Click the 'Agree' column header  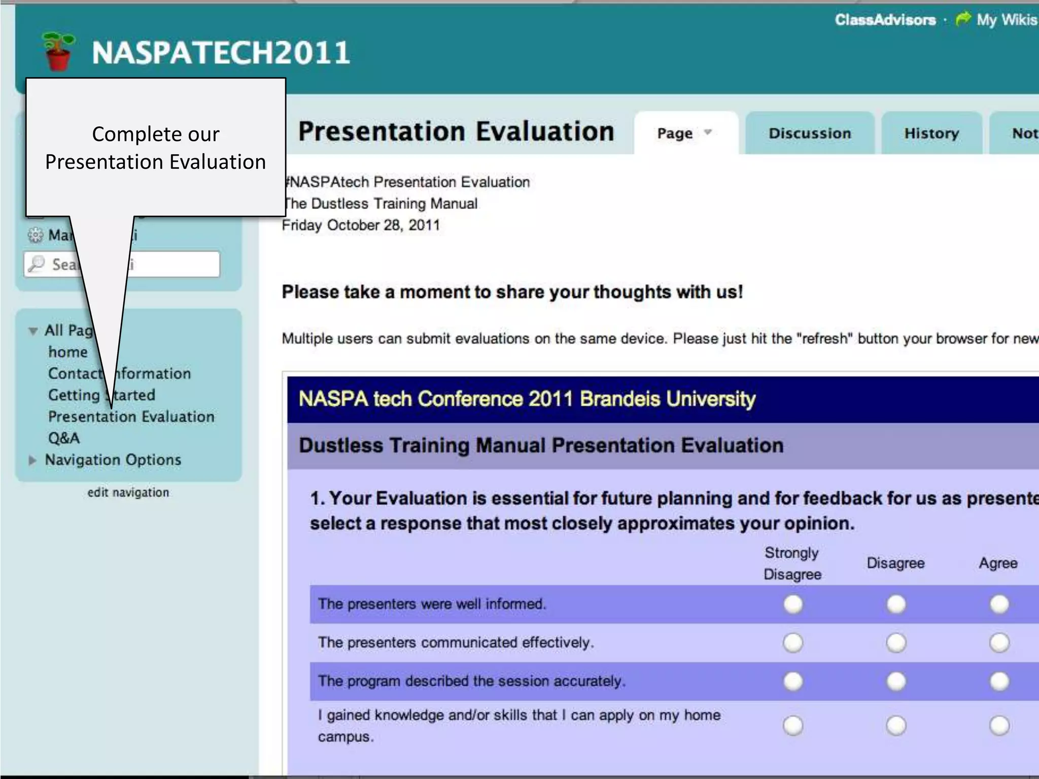(998, 563)
